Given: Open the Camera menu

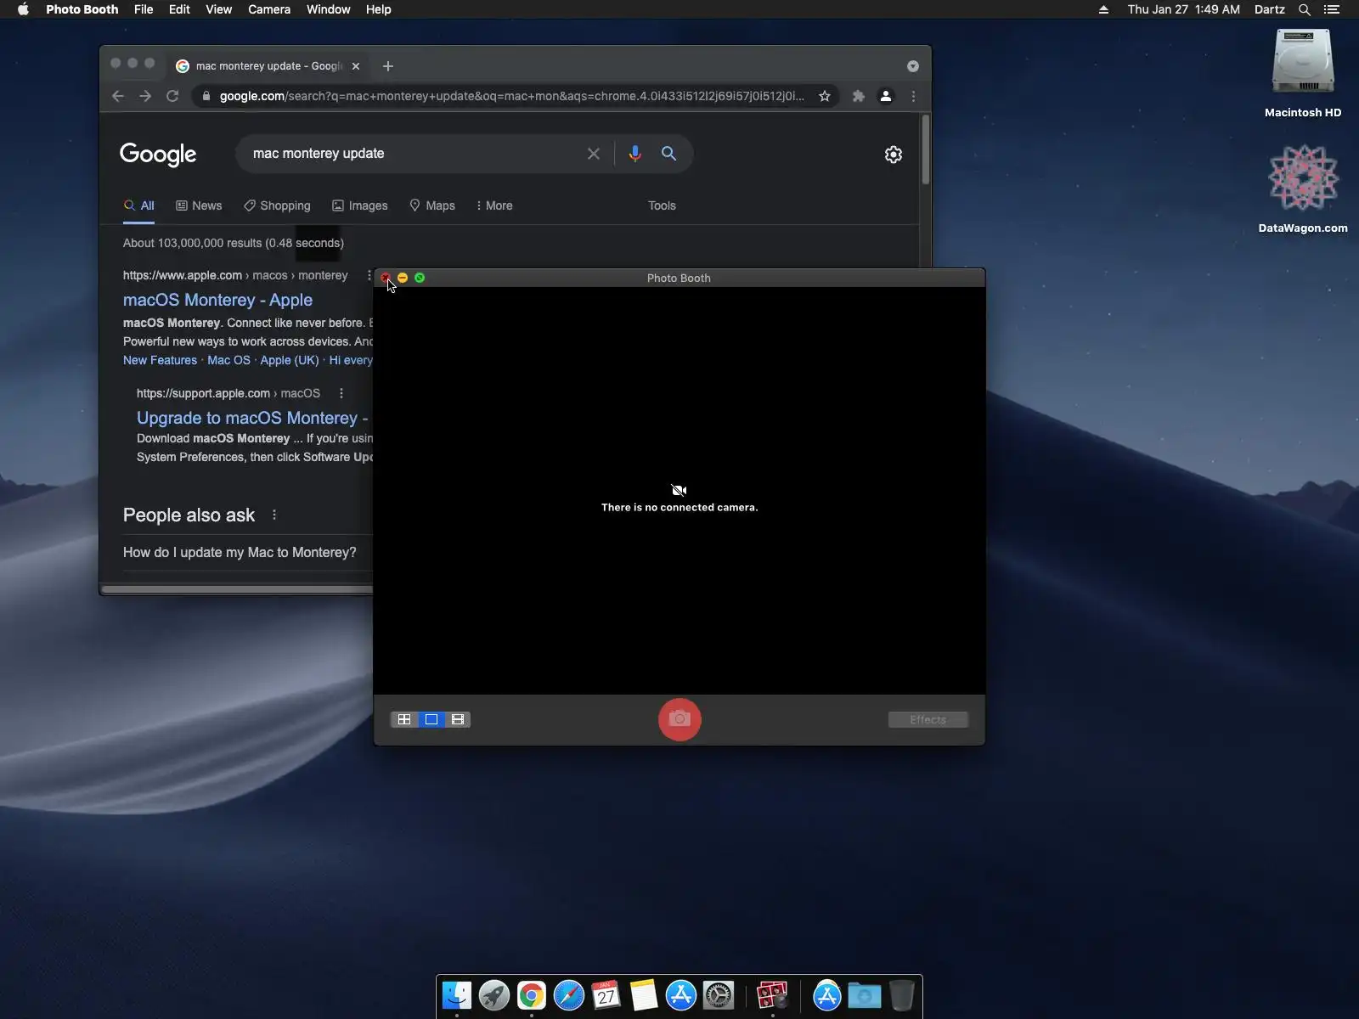Looking at the screenshot, I should click(x=269, y=9).
